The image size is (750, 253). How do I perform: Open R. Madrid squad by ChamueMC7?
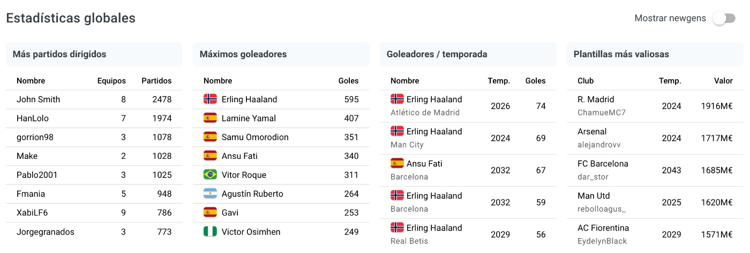(655, 106)
